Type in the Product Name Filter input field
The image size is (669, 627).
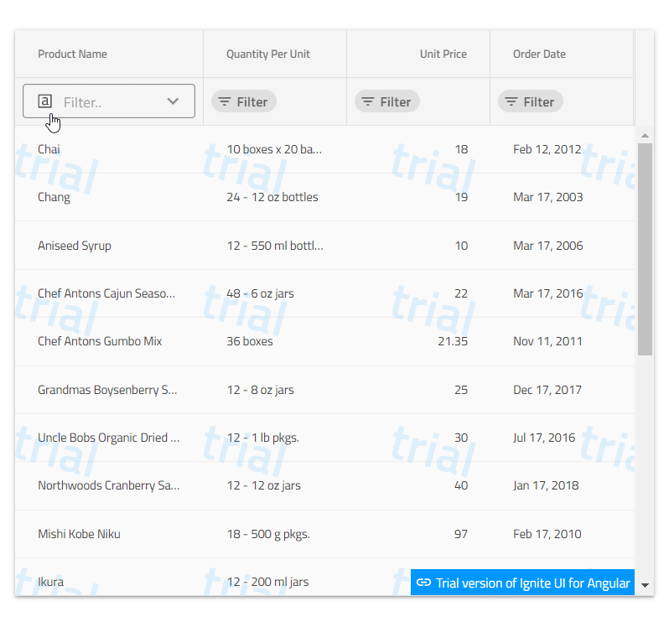click(109, 101)
